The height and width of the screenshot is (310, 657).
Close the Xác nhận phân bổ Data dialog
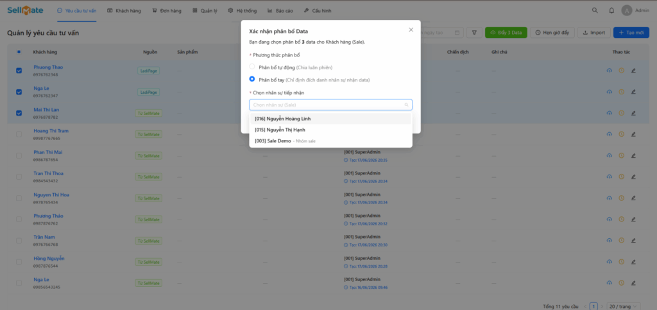pyautogui.click(x=411, y=30)
